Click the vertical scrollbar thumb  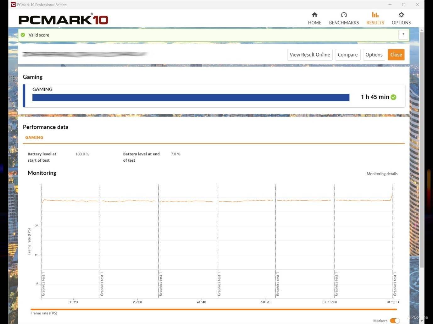pyautogui.click(x=422, y=141)
